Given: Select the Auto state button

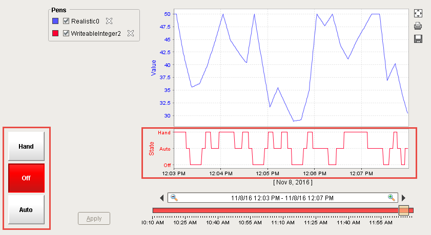Looking at the screenshot, I should tap(26, 209).
